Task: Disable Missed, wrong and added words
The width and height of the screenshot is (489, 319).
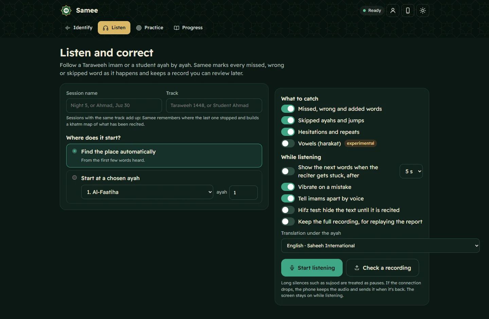Action: pos(288,109)
